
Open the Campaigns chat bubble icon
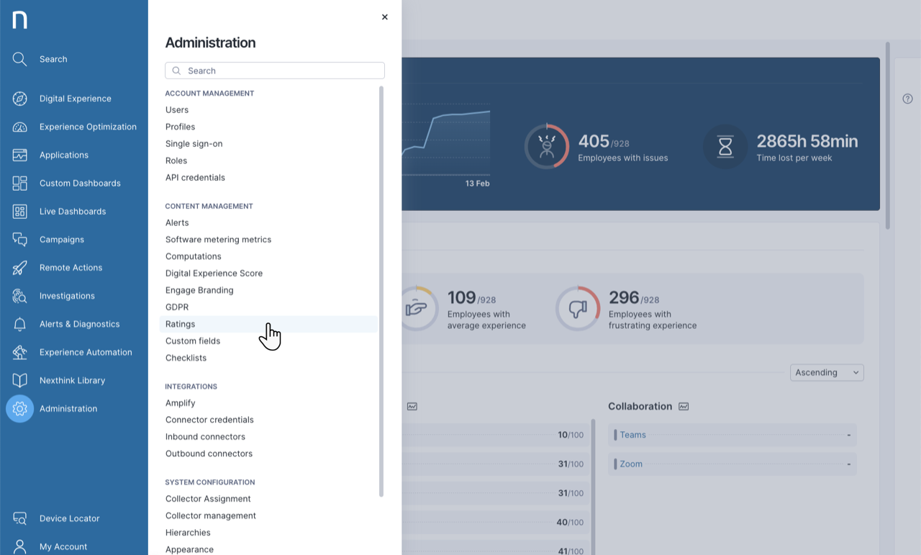click(x=19, y=240)
